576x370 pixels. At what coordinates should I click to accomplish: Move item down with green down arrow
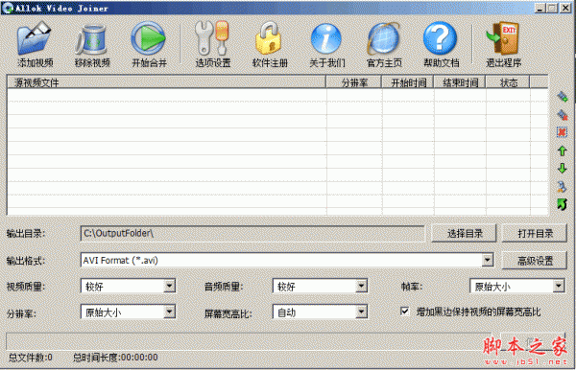pyautogui.click(x=562, y=169)
